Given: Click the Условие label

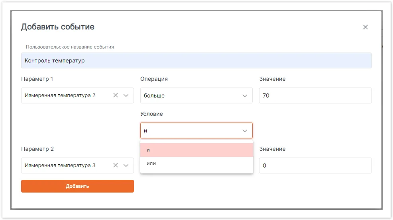Looking at the screenshot, I should pyautogui.click(x=151, y=114).
